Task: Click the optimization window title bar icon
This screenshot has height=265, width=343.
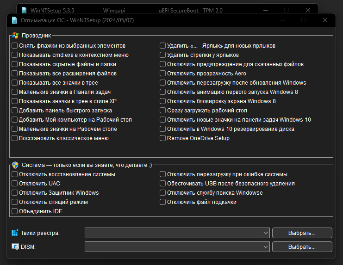Action: [14, 20]
